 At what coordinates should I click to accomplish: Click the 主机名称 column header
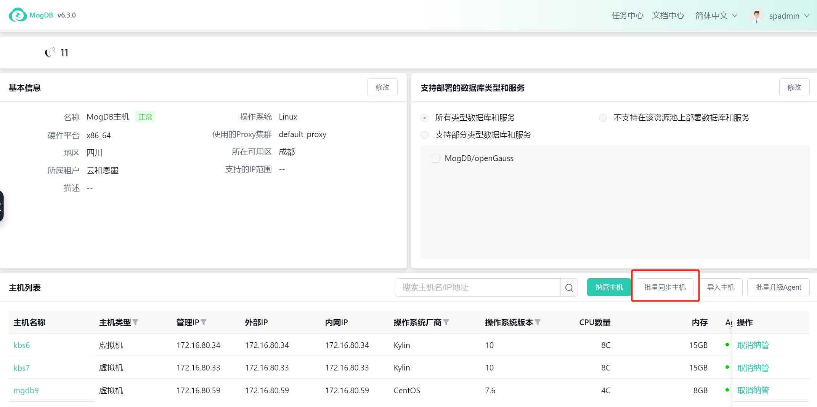[29, 322]
